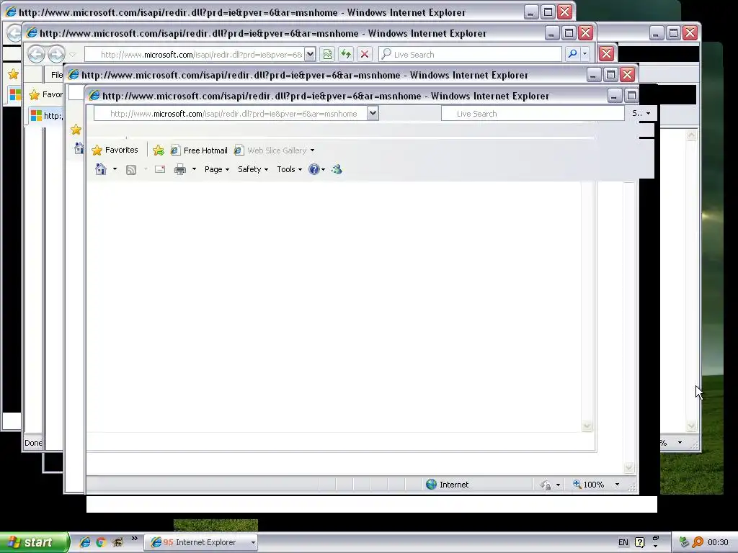Click the Safely Remove Hardware tray icon

pyautogui.click(x=684, y=542)
